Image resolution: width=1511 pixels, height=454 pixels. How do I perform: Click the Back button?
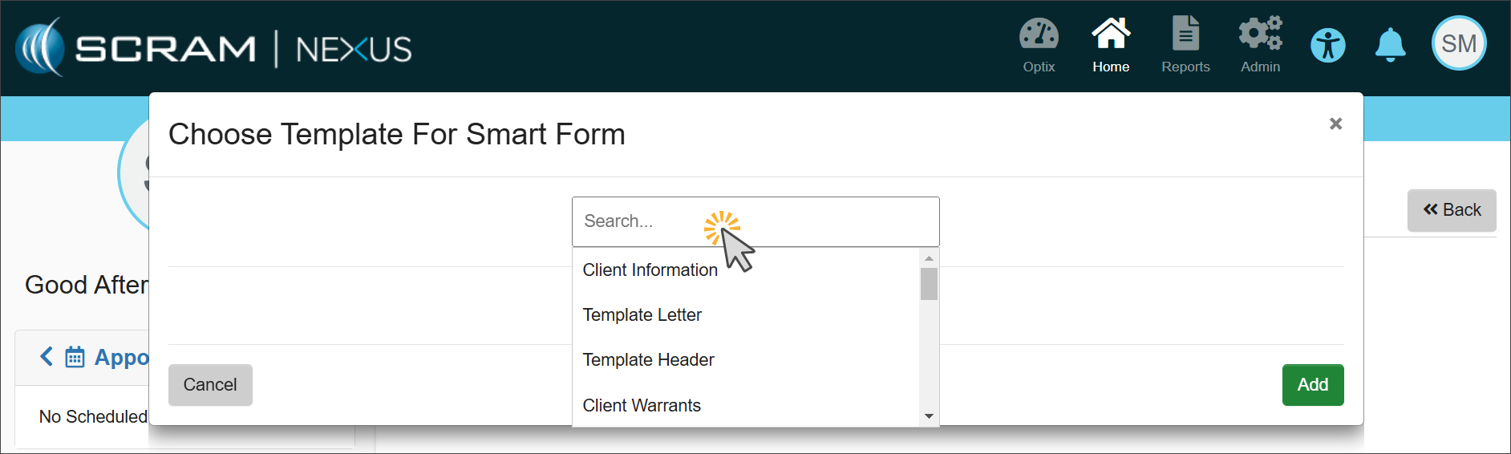1452,210
